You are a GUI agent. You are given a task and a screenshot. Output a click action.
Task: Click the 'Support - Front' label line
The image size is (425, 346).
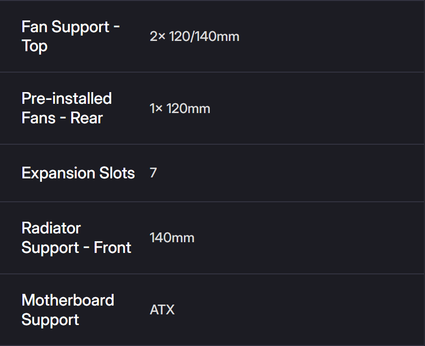[x=77, y=248]
